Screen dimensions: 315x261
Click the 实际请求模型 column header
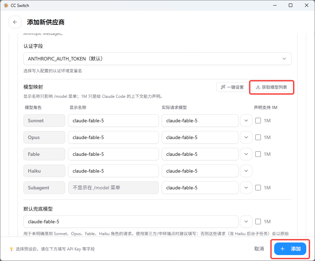[174, 108]
